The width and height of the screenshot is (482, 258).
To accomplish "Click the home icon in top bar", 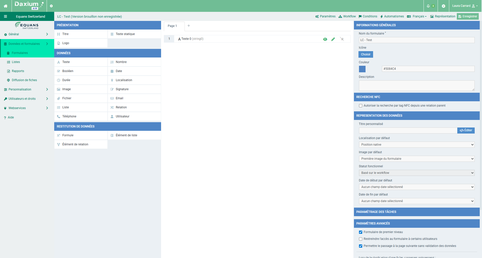I will [6, 6].
